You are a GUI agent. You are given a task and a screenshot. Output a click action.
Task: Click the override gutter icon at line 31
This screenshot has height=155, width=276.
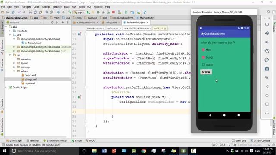click(79, 97)
